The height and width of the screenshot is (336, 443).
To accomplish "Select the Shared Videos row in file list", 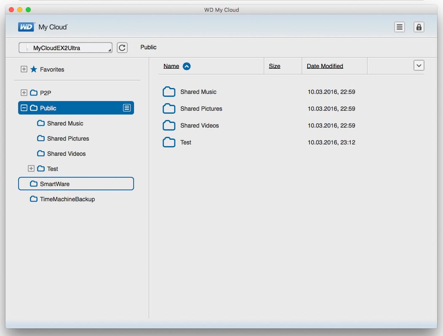I will click(x=199, y=125).
